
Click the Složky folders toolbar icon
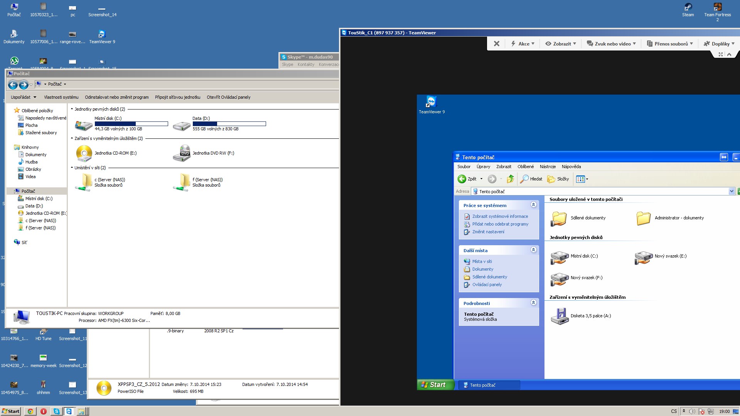click(x=551, y=179)
